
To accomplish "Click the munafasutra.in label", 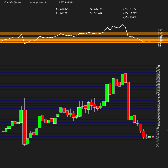I will tap(38, 3).
